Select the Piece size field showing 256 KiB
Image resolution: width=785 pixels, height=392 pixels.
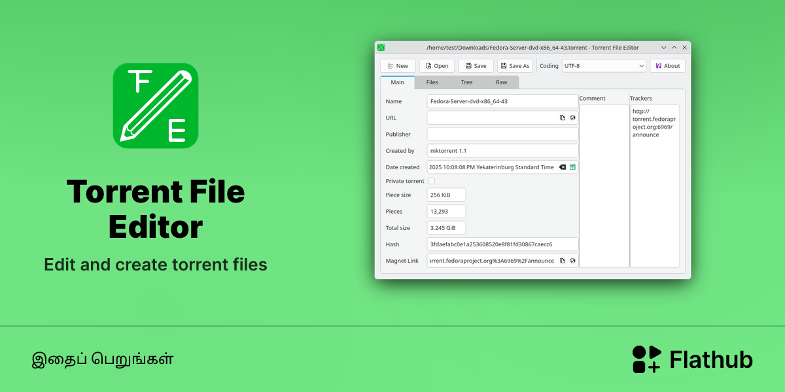click(446, 195)
